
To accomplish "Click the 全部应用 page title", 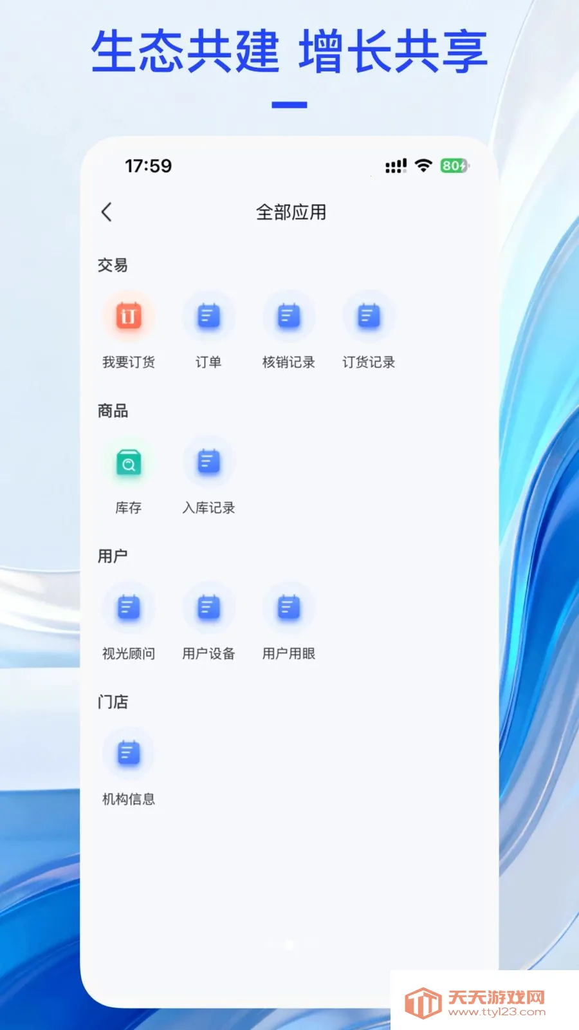I will [291, 212].
